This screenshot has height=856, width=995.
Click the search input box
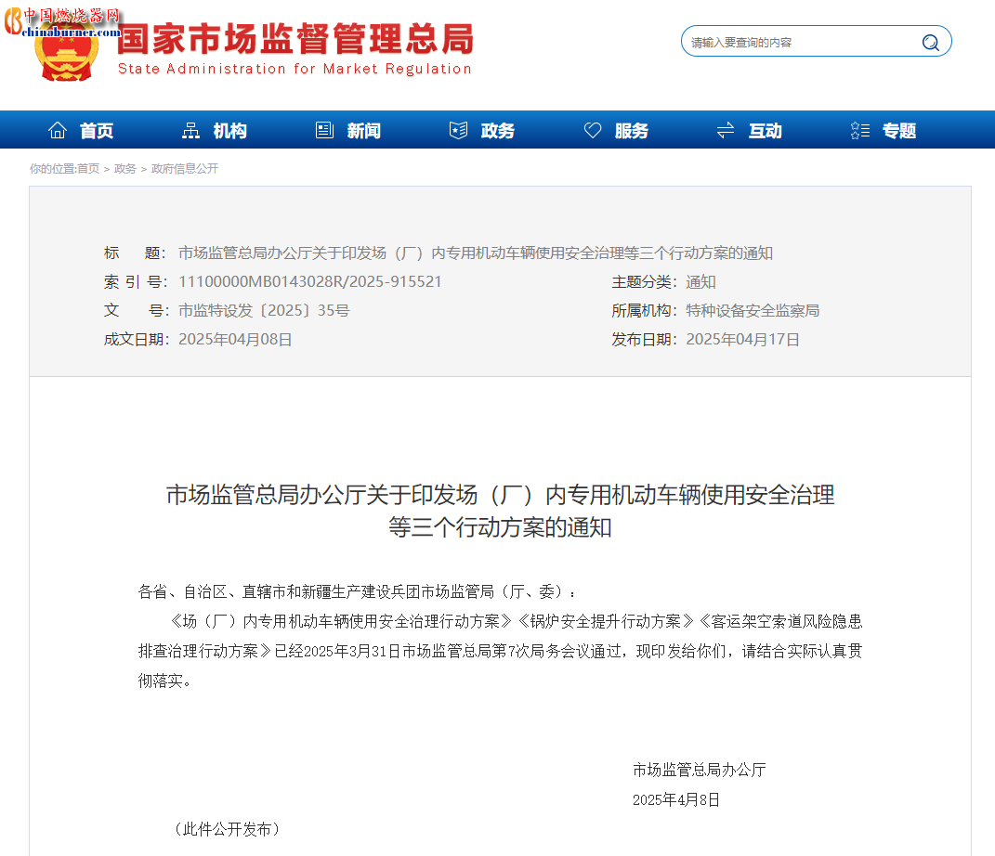coord(799,41)
